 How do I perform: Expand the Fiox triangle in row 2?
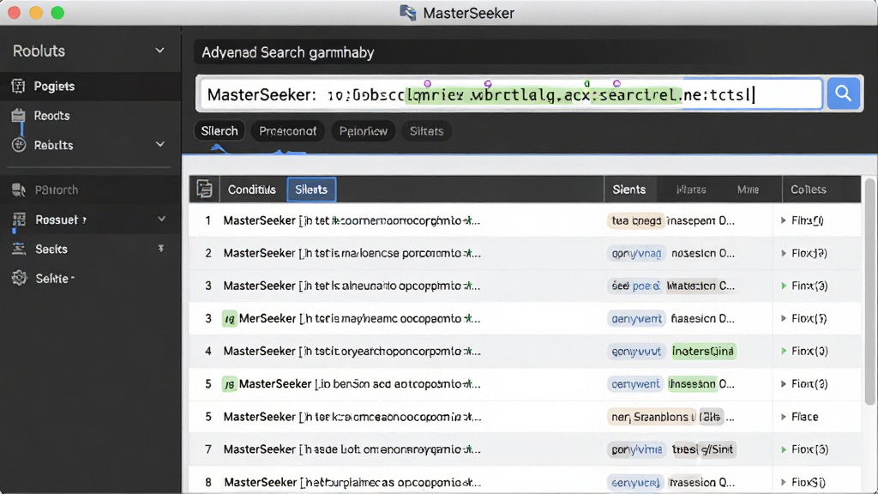(x=784, y=253)
